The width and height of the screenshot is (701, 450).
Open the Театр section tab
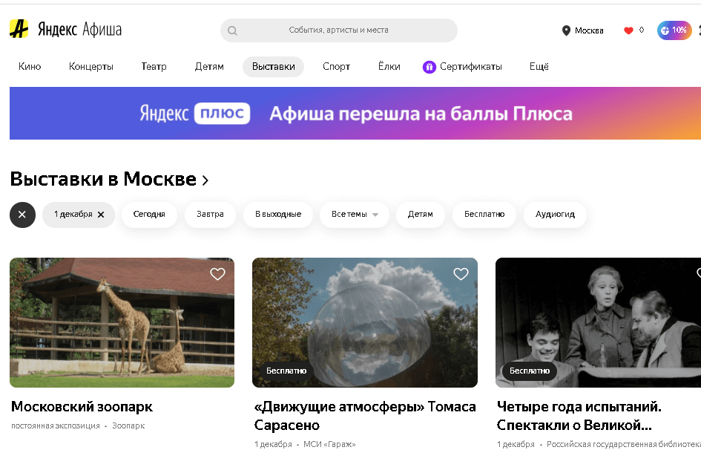[154, 67]
